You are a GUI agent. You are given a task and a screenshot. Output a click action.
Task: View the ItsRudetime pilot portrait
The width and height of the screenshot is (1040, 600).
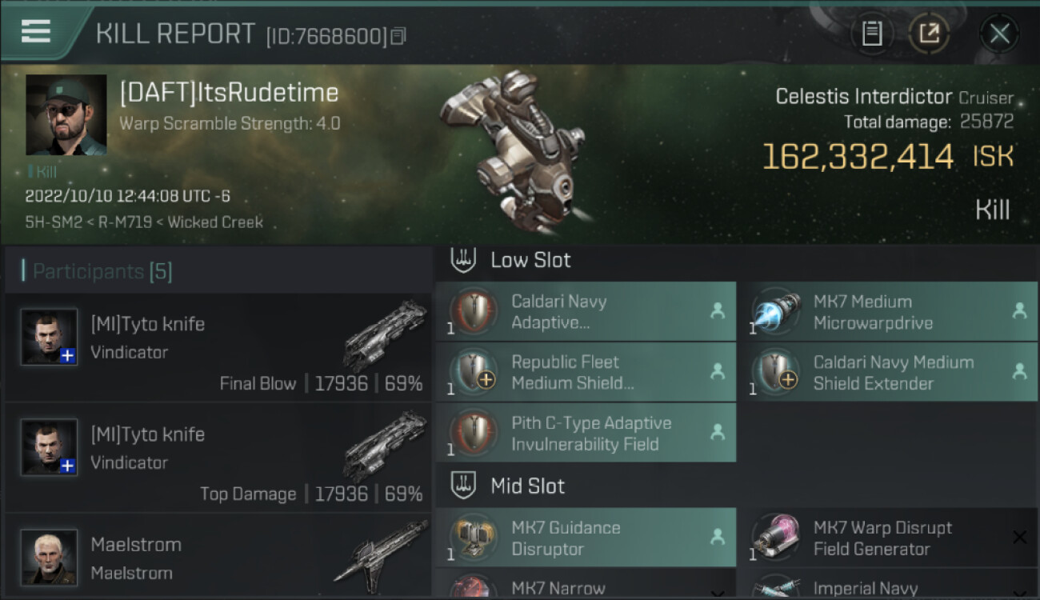[x=66, y=115]
